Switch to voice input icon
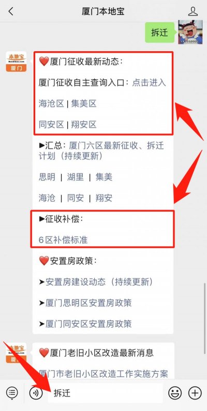The image size is (207, 411). click(x=36, y=393)
